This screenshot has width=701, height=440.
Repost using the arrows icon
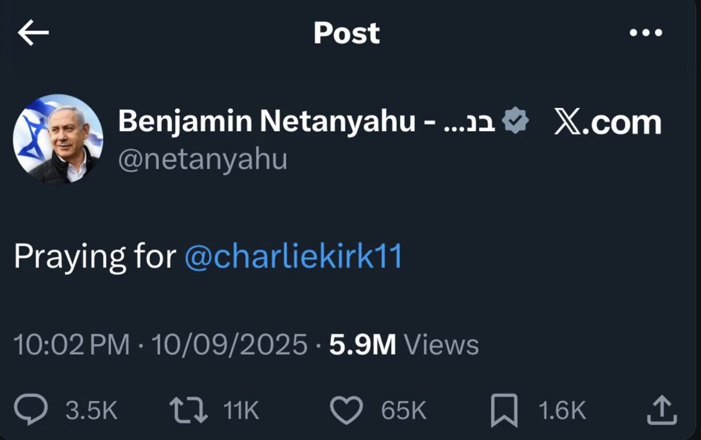(188, 411)
